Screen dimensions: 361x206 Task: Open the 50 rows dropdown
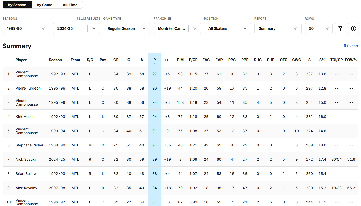[x=318, y=28]
